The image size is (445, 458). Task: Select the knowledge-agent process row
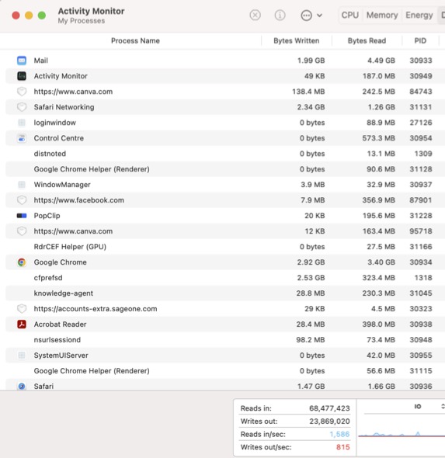click(225, 293)
